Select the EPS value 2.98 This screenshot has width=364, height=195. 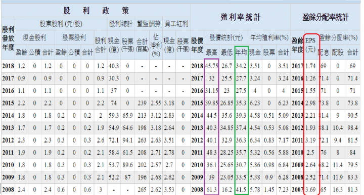(x=310, y=103)
